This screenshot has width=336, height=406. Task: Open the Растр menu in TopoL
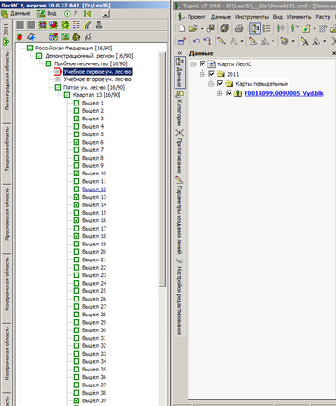click(323, 17)
